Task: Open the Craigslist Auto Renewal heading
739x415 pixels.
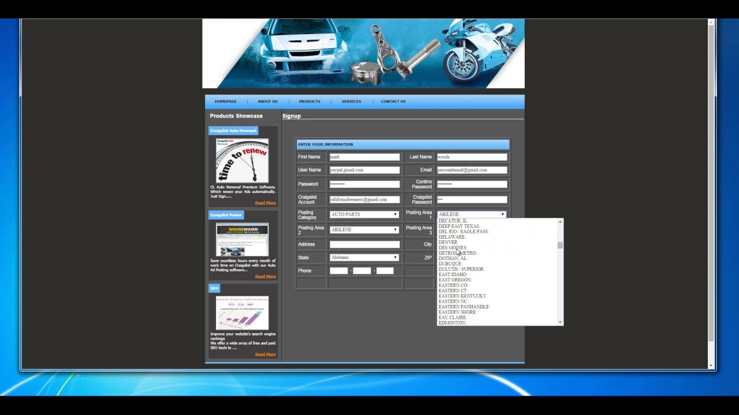Action: pos(233,131)
